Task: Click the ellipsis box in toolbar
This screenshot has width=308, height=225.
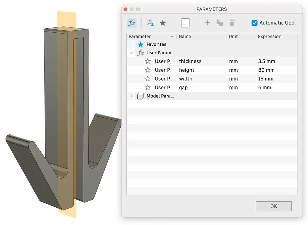Action: [185, 23]
